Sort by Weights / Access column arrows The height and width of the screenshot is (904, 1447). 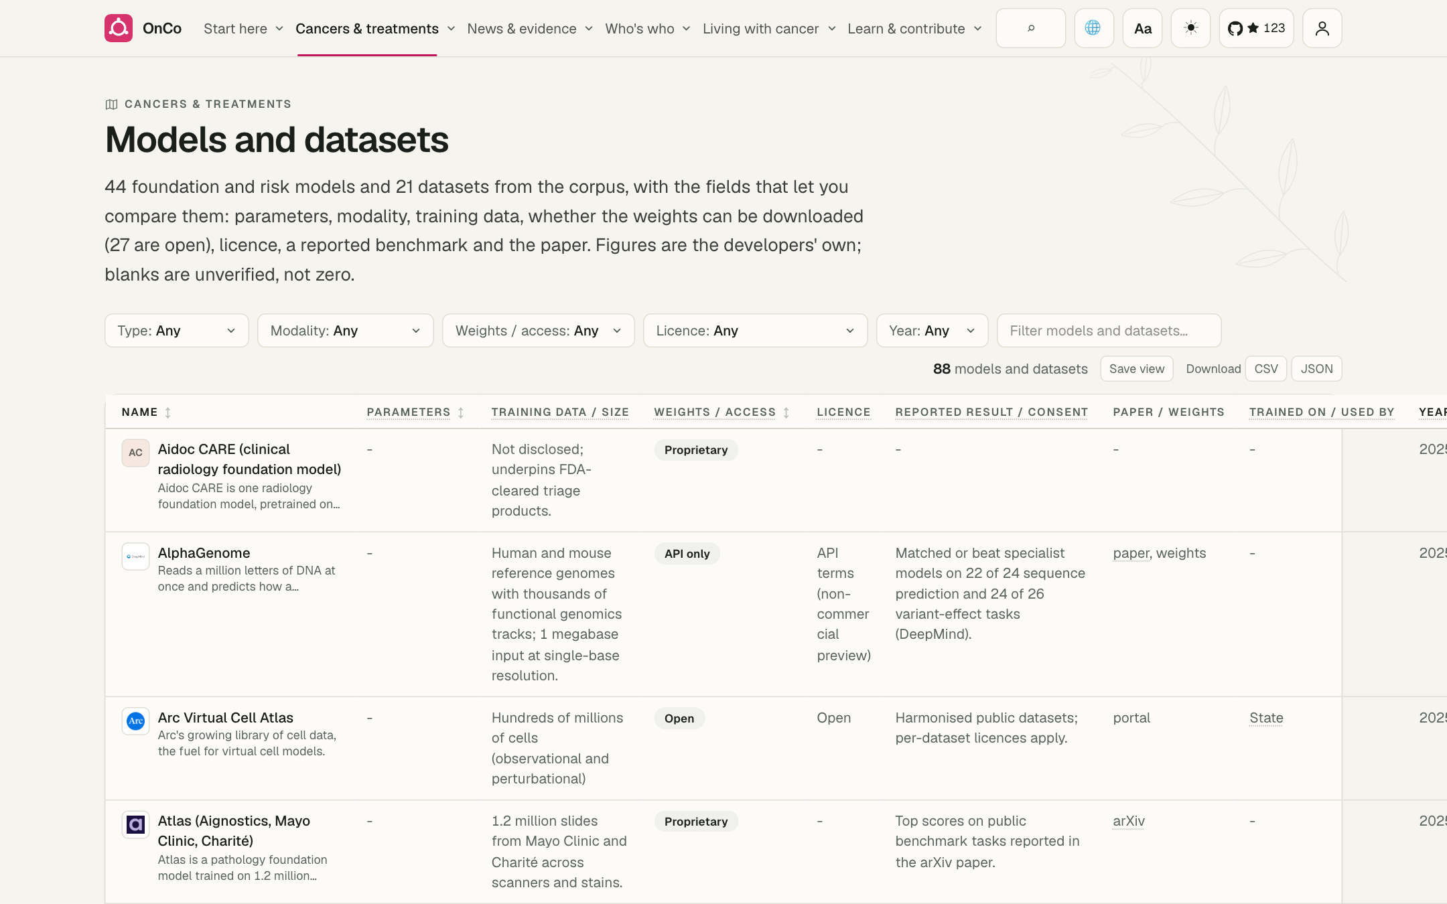(x=786, y=412)
